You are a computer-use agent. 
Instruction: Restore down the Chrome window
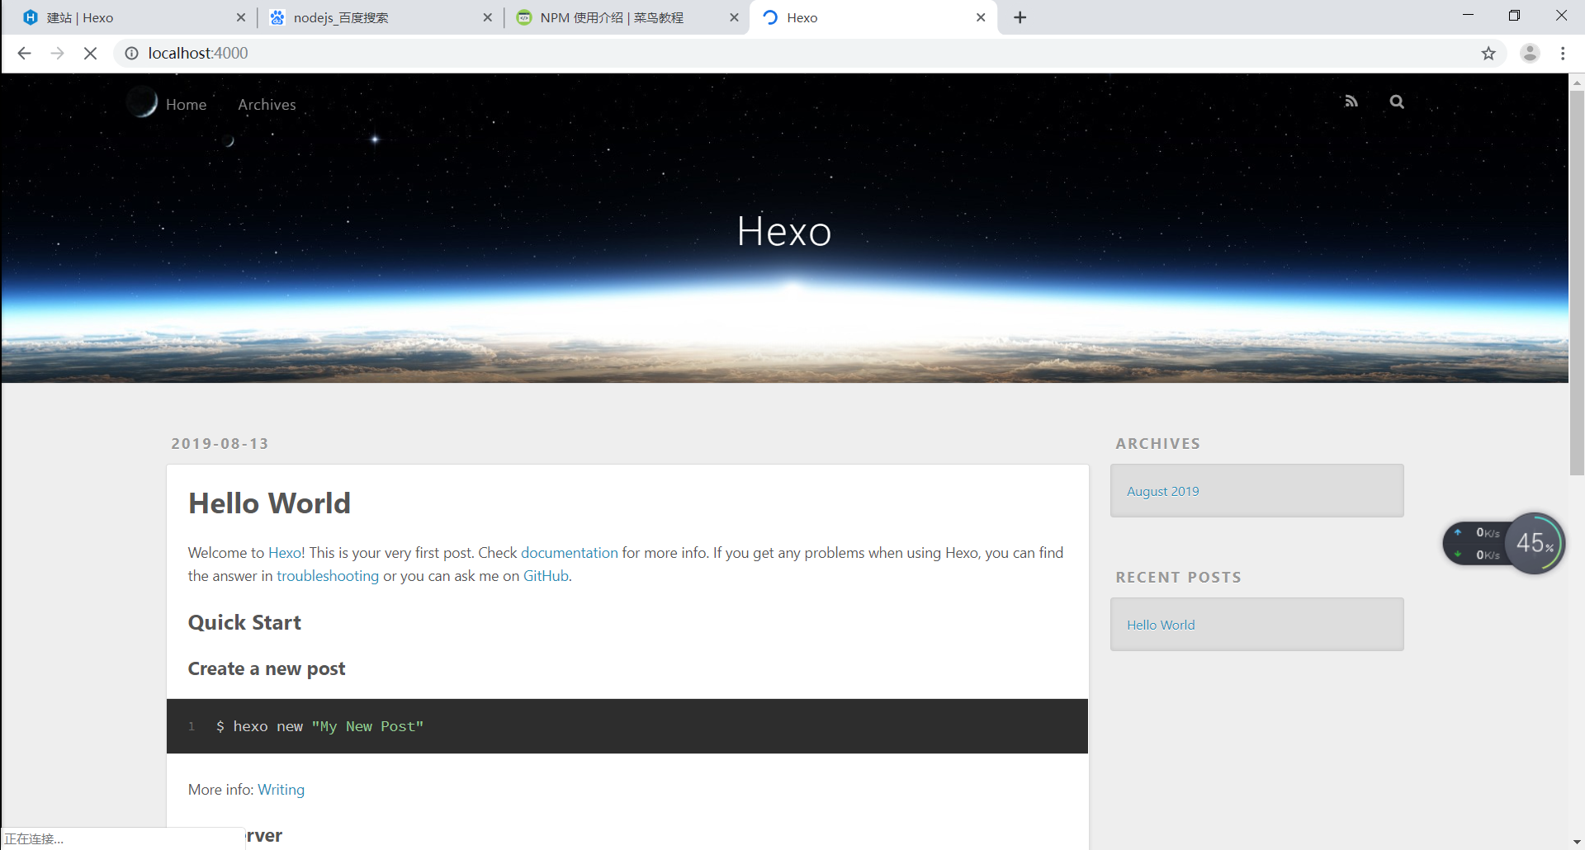(1514, 16)
